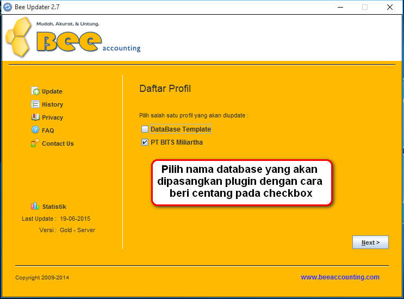Click the Update sidebar icon
The height and width of the screenshot is (299, 404).
[x=35, y=91]
